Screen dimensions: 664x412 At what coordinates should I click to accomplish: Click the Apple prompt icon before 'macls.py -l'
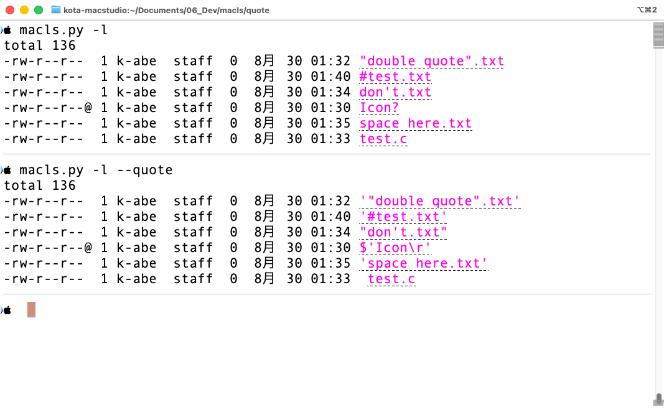7,30
